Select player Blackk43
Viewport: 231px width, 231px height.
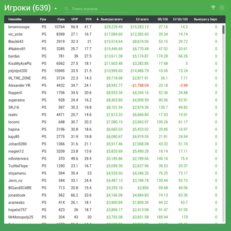[16, 42]
